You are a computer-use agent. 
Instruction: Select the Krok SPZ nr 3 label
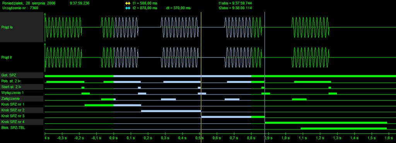[x=13, y=116]
